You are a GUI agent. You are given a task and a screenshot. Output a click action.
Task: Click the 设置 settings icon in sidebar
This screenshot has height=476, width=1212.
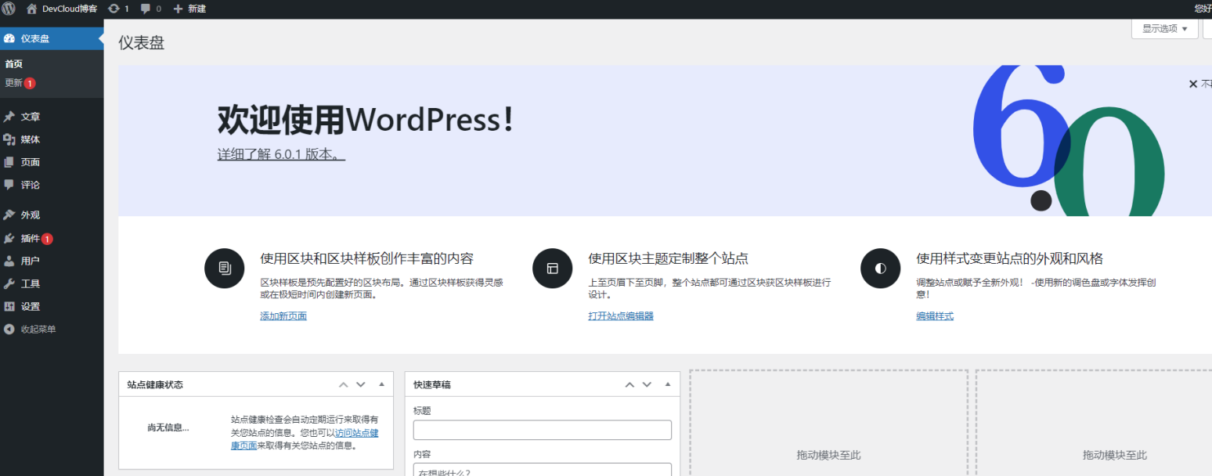[x=9, y=306]
